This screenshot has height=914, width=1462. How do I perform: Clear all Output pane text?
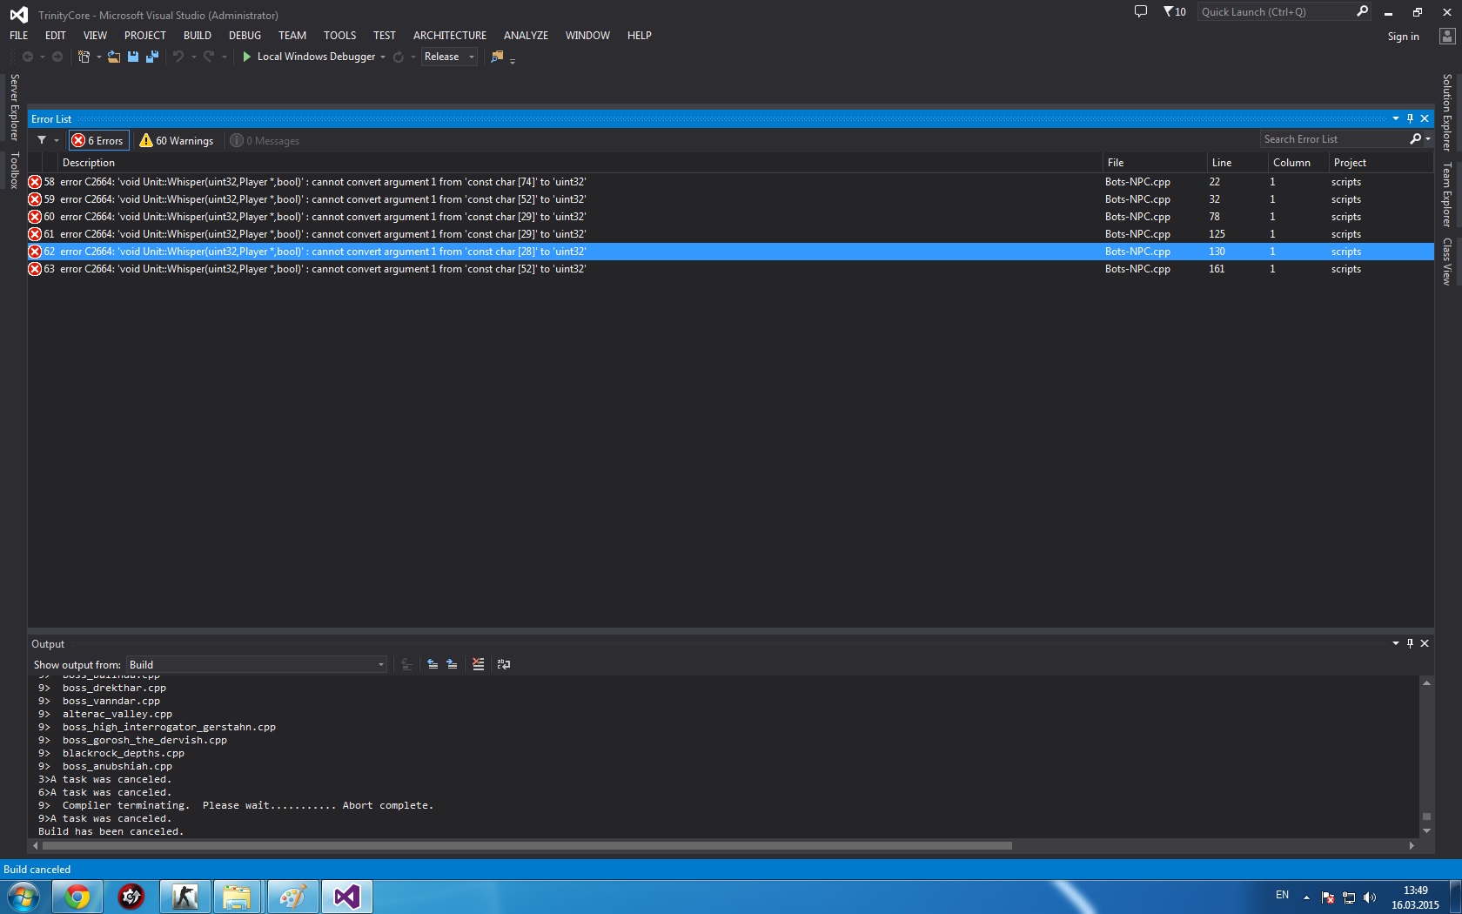pos(478,664)
